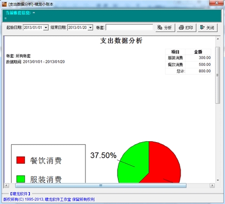Image resolution: width=225 pixels, height=204 pixels.
Task: Click the 数据期间 date range text
Action: (35, 62)
